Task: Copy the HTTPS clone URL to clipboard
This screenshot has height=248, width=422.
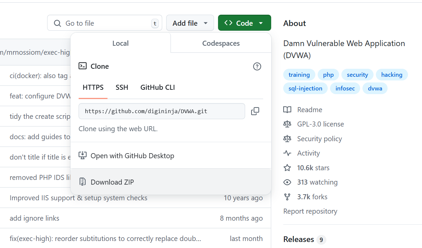Action: 255,111
